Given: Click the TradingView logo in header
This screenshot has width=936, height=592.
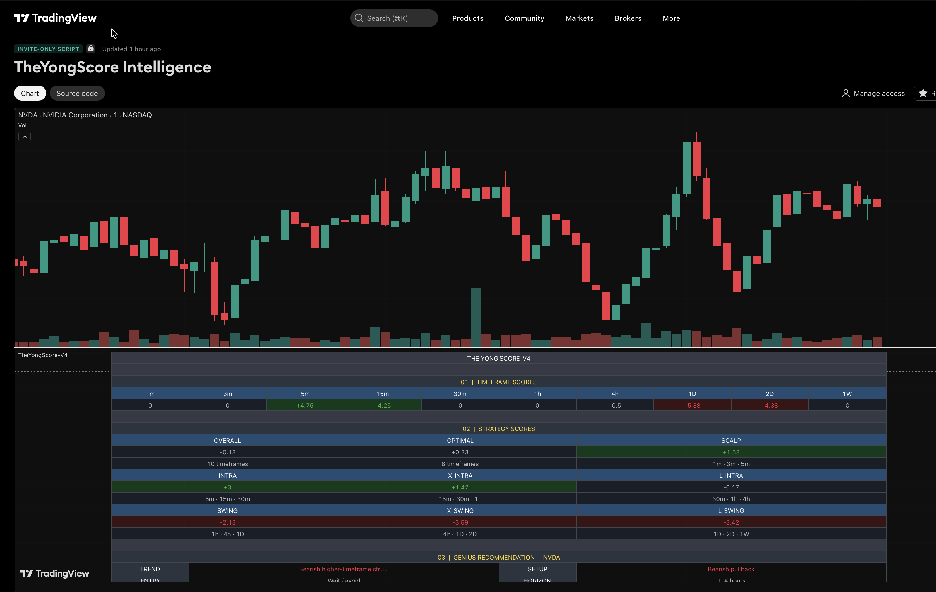Looking at the screenshot, I should (55, 18).
